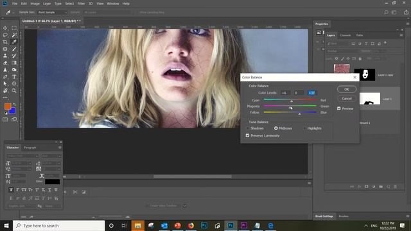
Task: Open Firefox from the taskbar
Action: click(191, 225)
